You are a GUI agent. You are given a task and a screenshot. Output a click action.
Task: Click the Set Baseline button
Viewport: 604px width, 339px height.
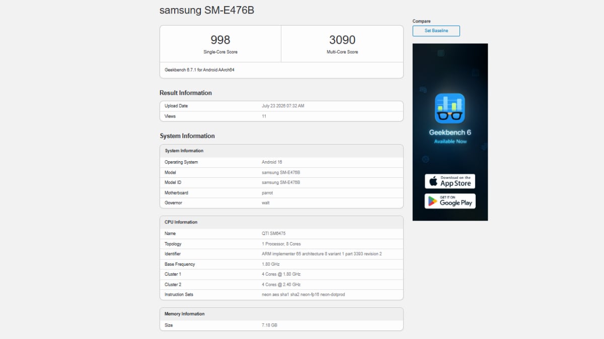436,31
